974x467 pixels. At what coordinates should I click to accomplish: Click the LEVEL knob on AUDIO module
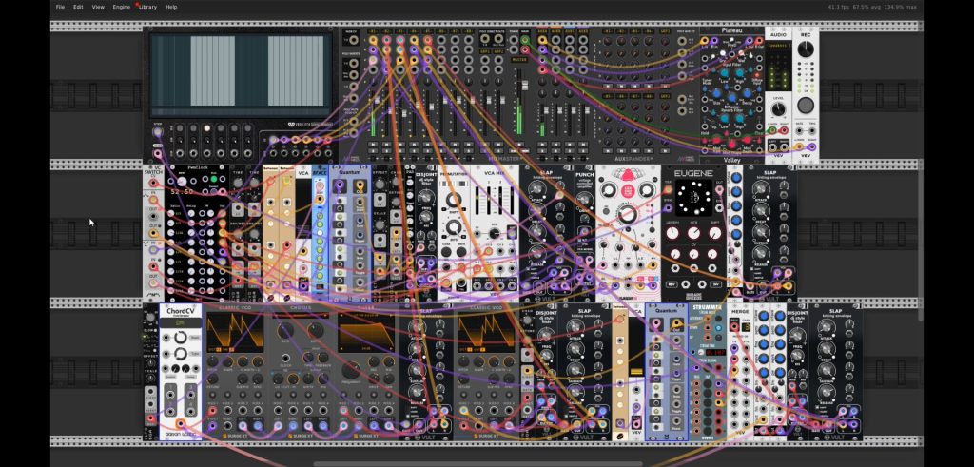click(778, 110)
